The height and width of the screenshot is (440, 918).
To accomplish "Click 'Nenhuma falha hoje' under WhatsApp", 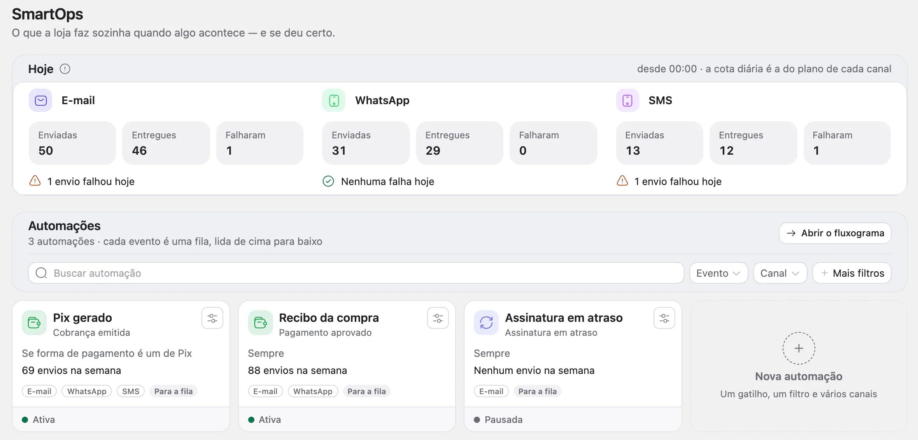I will tap(387, 182).
